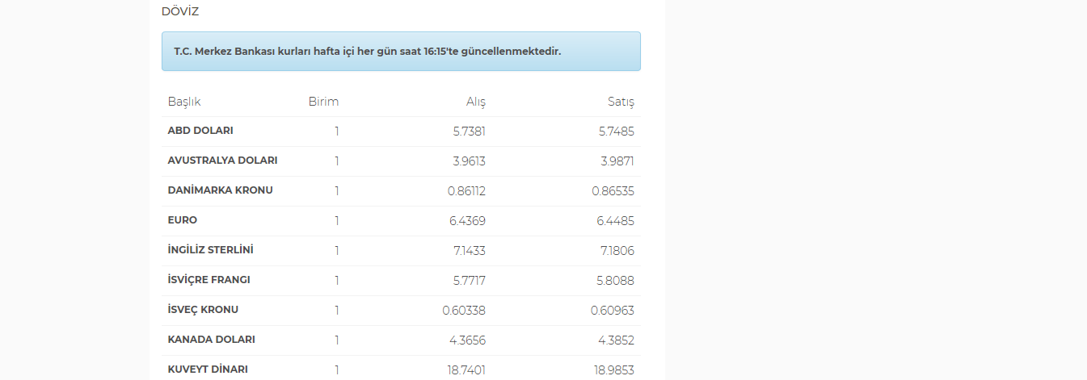Screen dimensions: 1087x380
Task: Select the İSVİÇRE FRANGI row label
Action: (x=209, y=280)
